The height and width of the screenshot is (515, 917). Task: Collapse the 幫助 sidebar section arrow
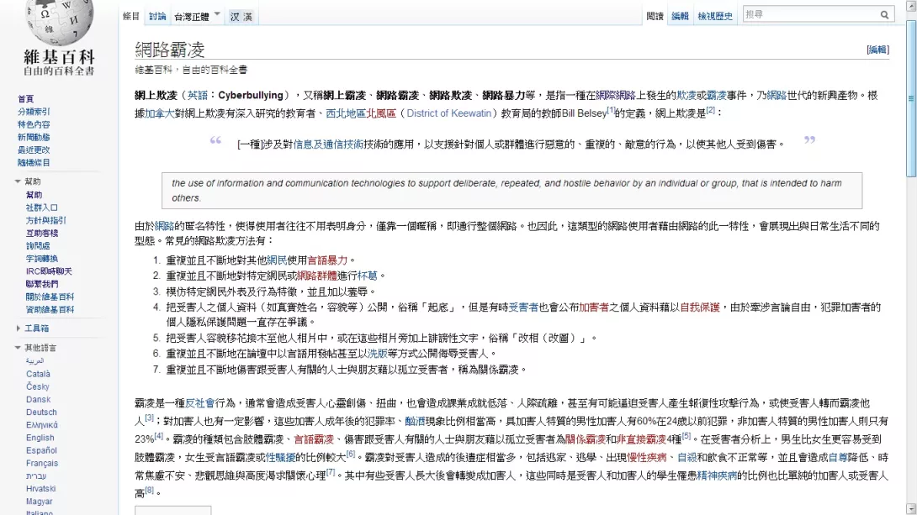[18, 181]
